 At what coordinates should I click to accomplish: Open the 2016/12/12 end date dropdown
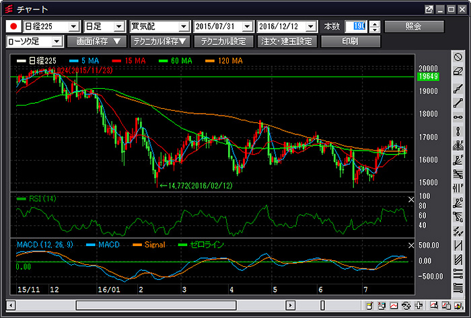pos(311,27)
